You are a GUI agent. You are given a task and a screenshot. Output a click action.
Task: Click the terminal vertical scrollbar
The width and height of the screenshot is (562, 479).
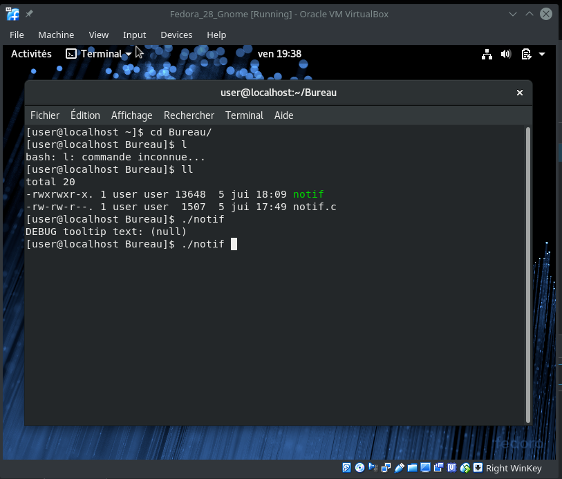528,275
